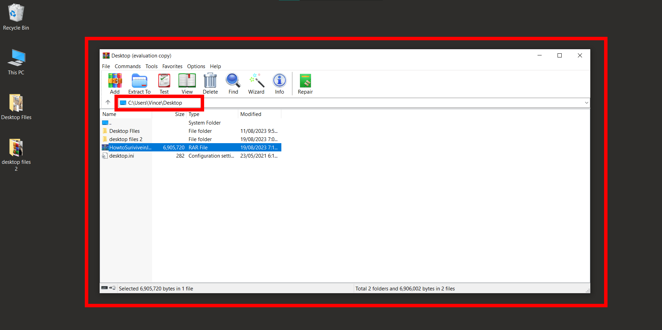The height and width of the screenshot is (330, 662).
Task: Click the Name column header
Action: 109,114
